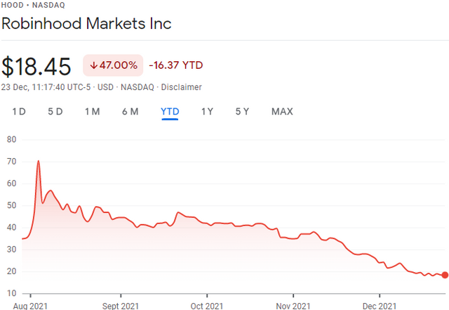Click the Oct 2021 axis label
Viewport: 449px width, 310px height.
click(x=207, y=306)
